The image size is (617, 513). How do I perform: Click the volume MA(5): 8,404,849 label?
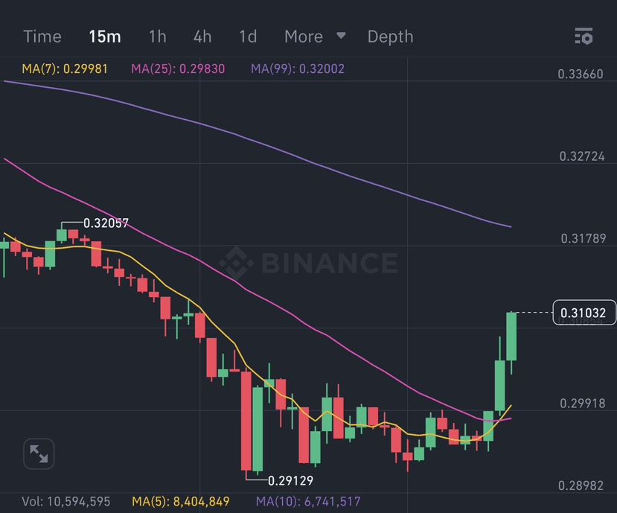point(181,502)
